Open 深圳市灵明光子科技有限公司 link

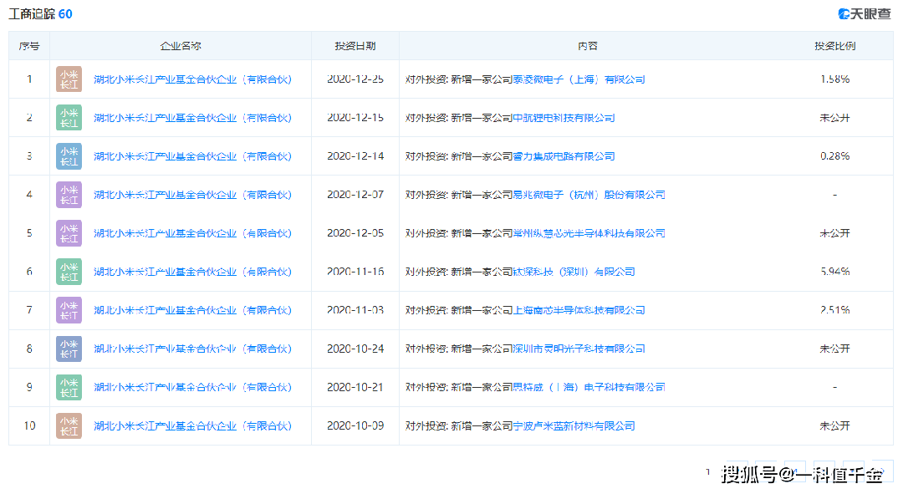tap(579, 349)
